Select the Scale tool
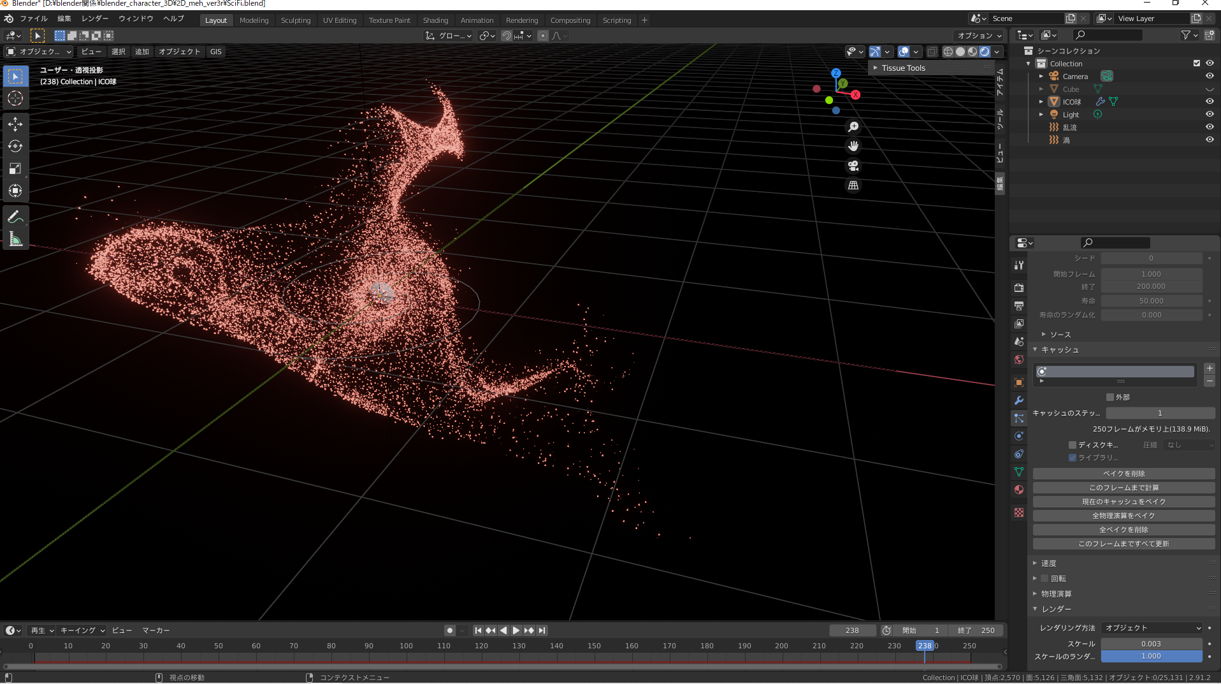The width and height of the screenshot is (1221, 684). (15, 168)
